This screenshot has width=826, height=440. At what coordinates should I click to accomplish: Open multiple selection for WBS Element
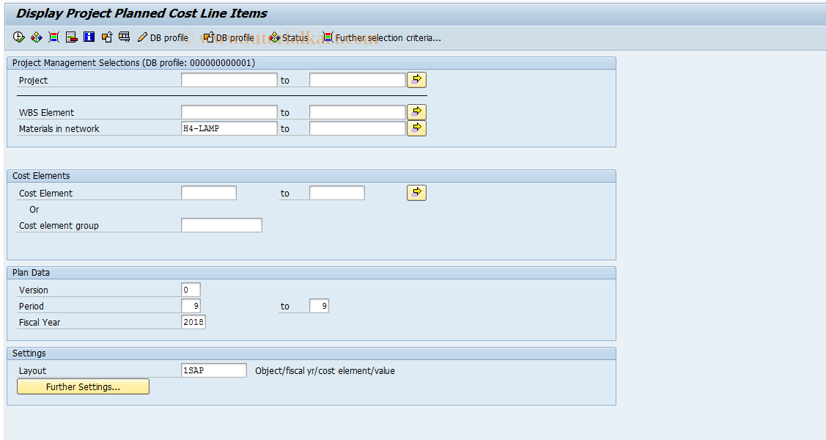pos(417,112)
